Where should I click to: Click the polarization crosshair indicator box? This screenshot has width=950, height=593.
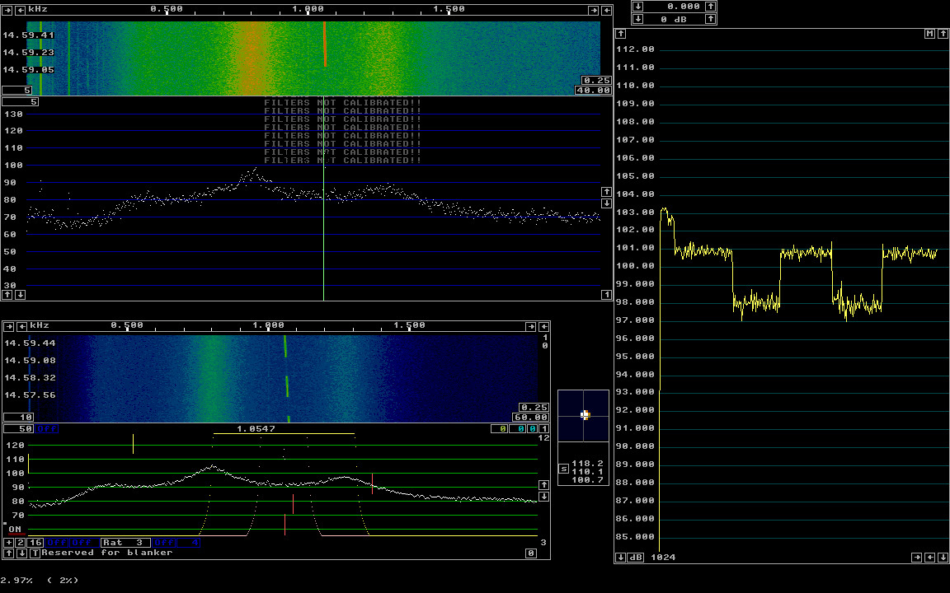[x=583, y=415]
